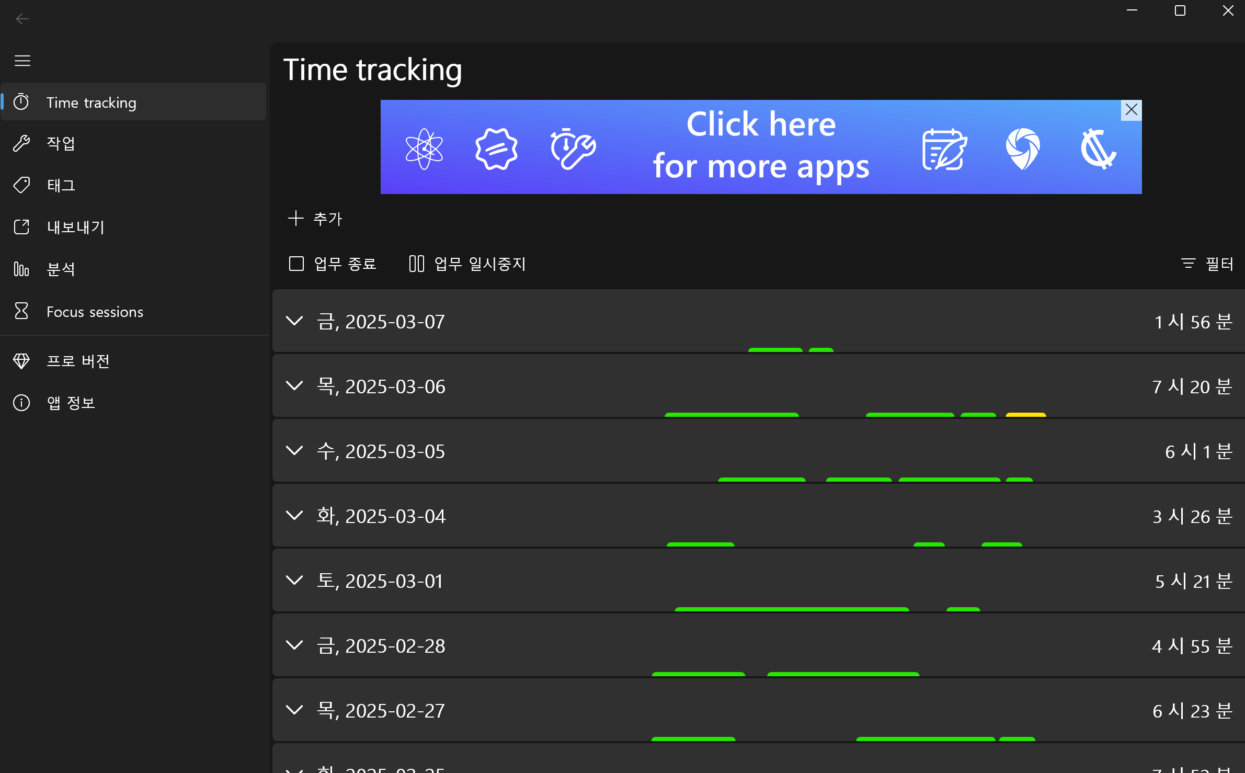Expand the 2025-03-07 day entry

(x=295, y=321)
